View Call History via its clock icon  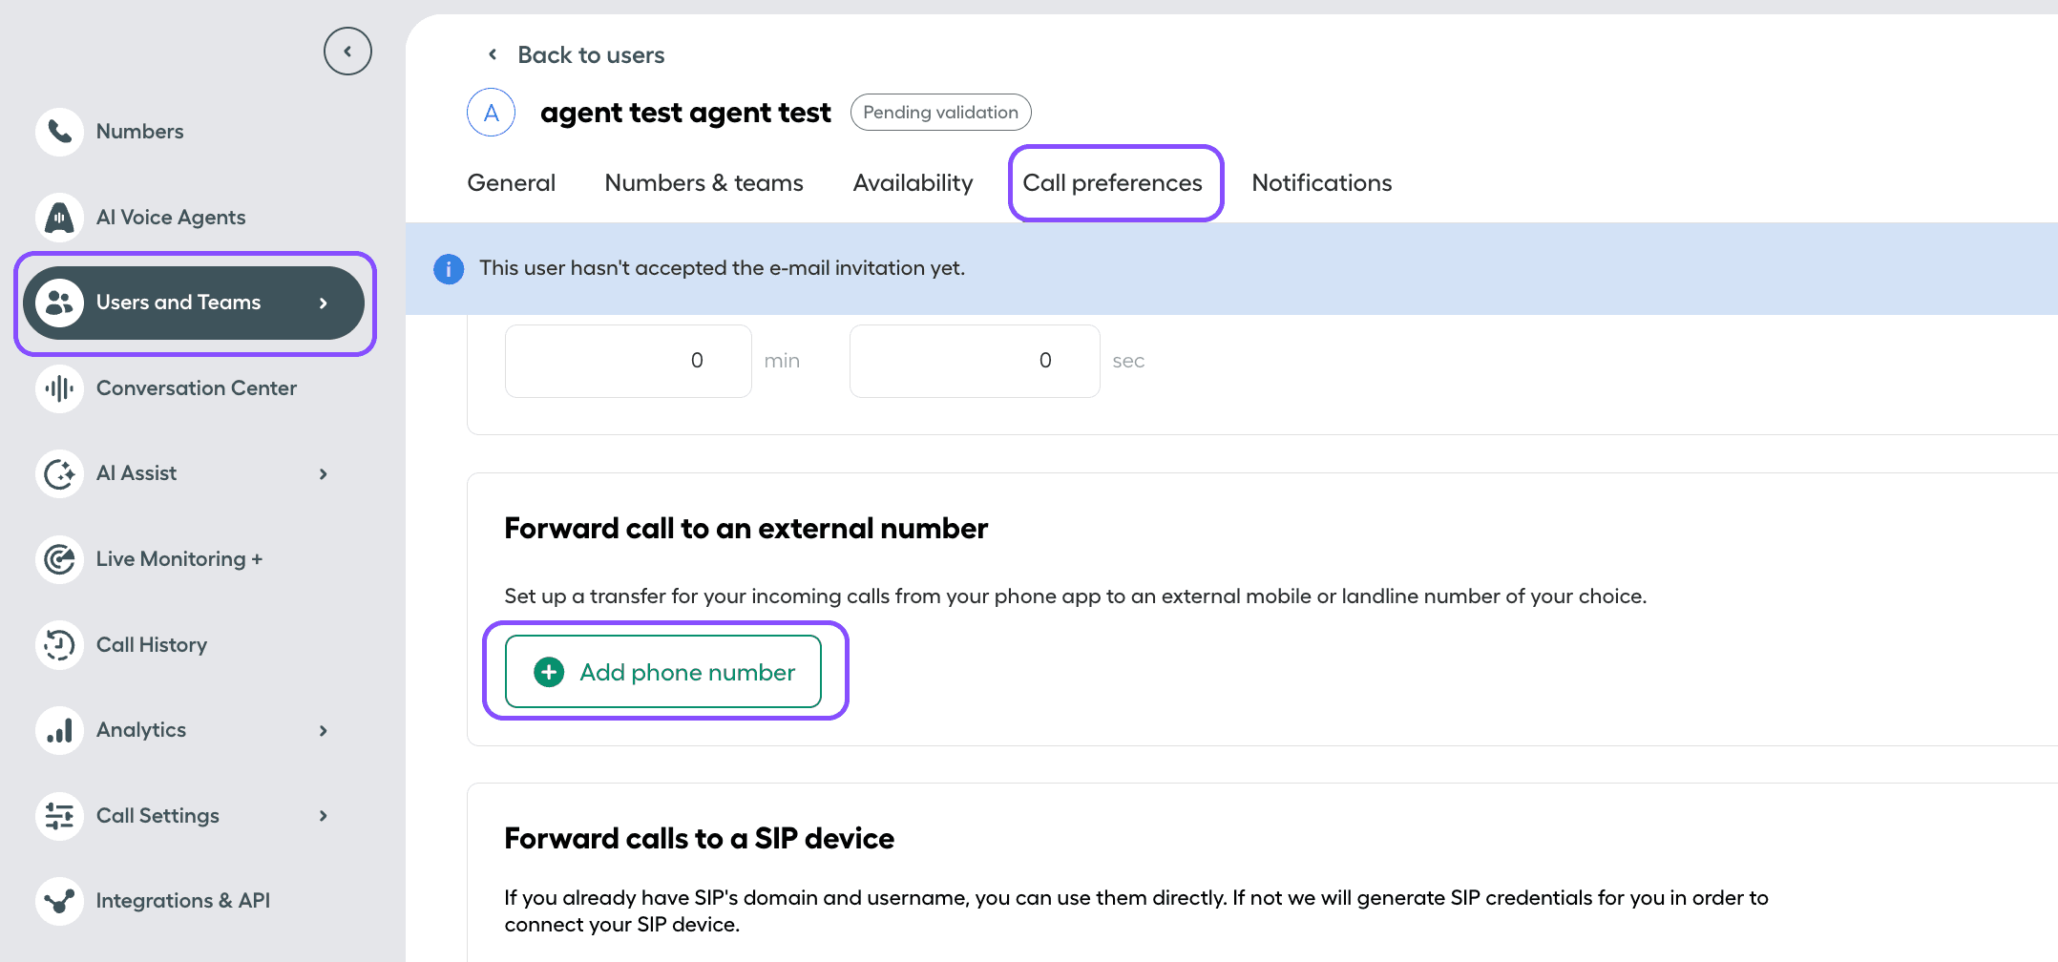point(59,644)
